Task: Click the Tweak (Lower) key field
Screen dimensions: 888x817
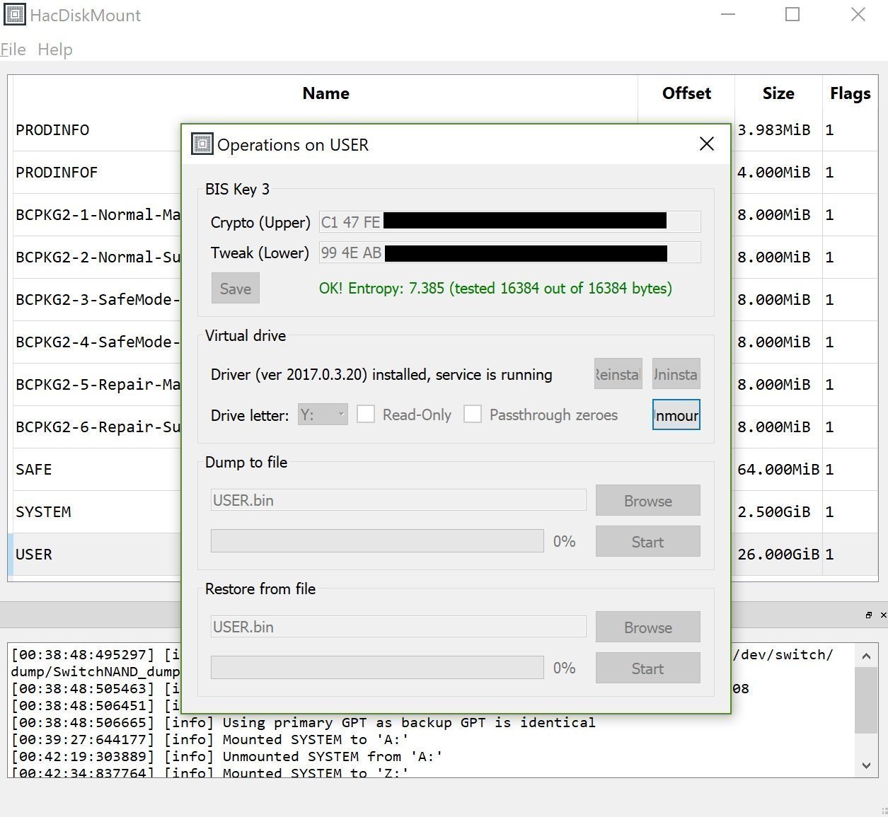Action: click(x=510, y=253)
